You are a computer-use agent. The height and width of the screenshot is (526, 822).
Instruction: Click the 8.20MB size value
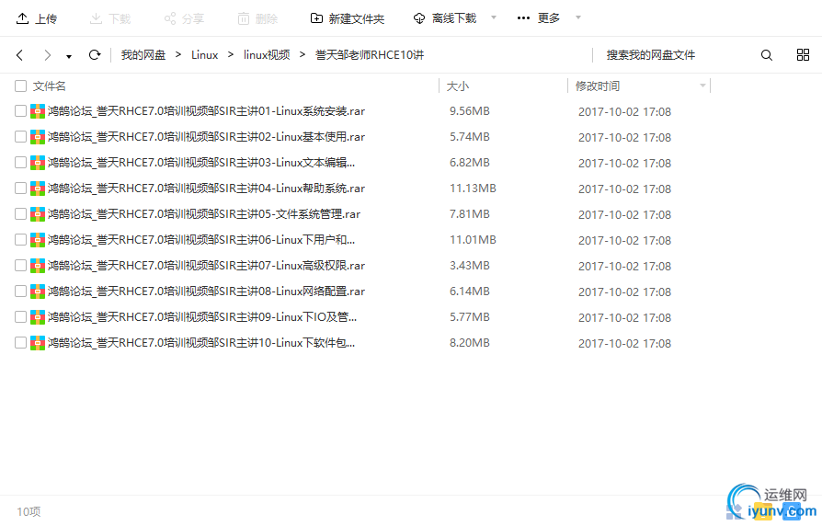click(469, 342)
